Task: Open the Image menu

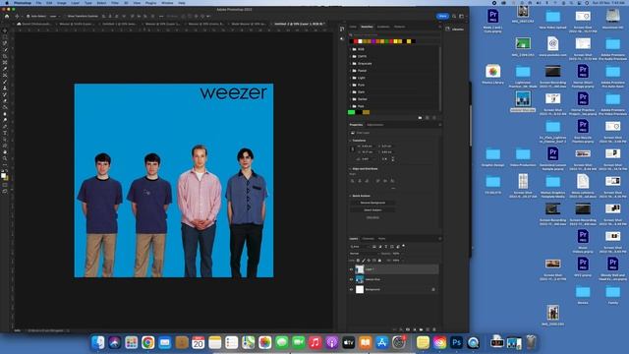Action: 61,3
